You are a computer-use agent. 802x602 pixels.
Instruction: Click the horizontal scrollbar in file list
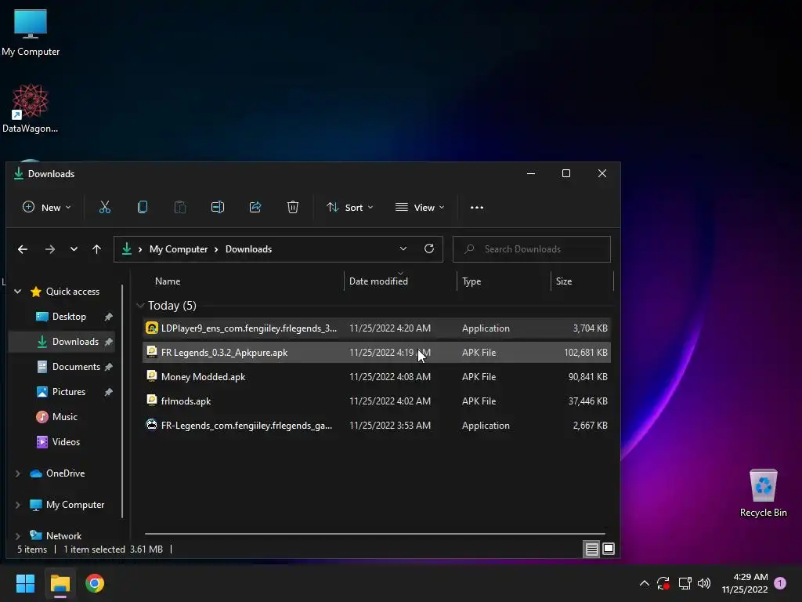[375, 533]
